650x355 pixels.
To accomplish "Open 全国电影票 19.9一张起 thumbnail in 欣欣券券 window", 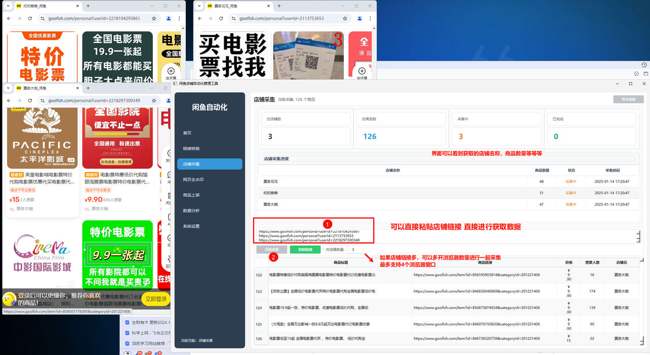I will click(x=117, y=56).
